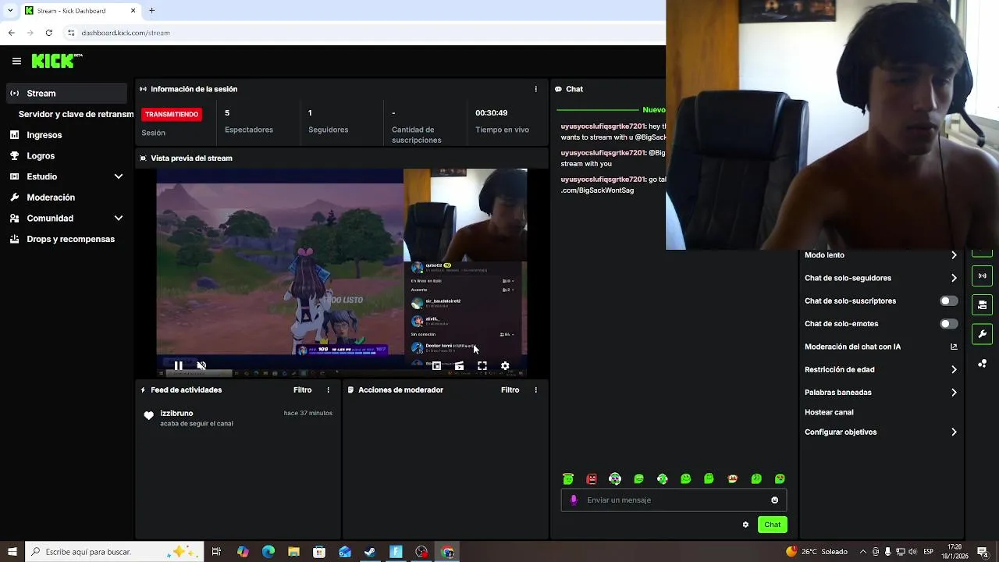The width and height of the screenshot is (999, 562).
Task: Select Stream in the sidebar
Action: (x=66, y=93)
